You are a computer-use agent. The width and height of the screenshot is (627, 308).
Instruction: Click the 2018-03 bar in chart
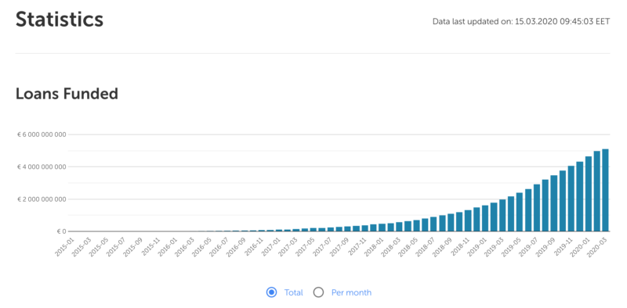399,227
